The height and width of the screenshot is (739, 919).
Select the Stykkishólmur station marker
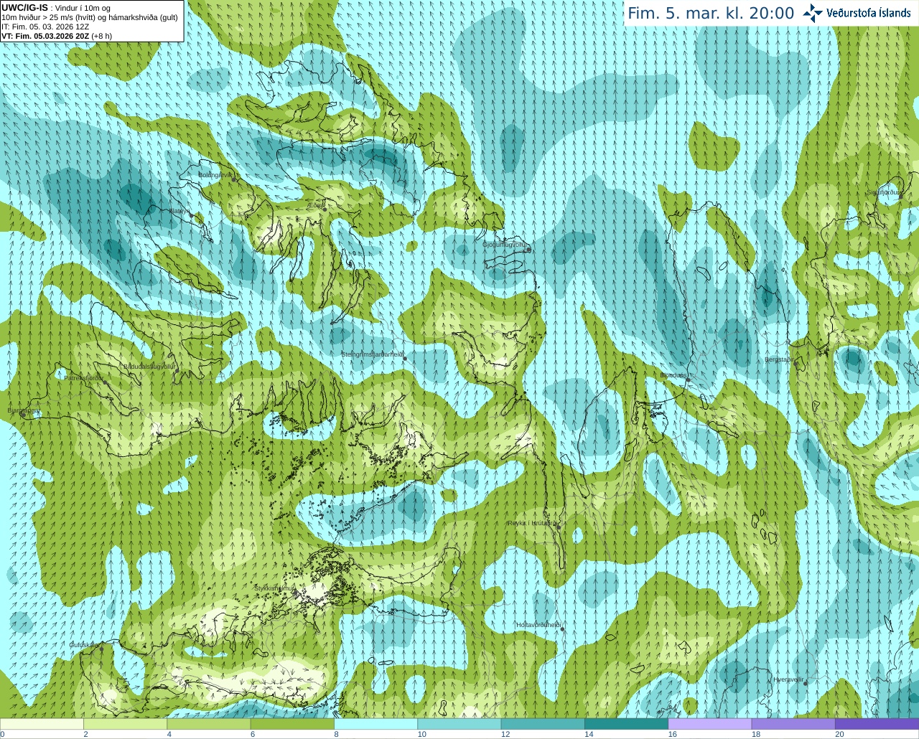(294, 591)
